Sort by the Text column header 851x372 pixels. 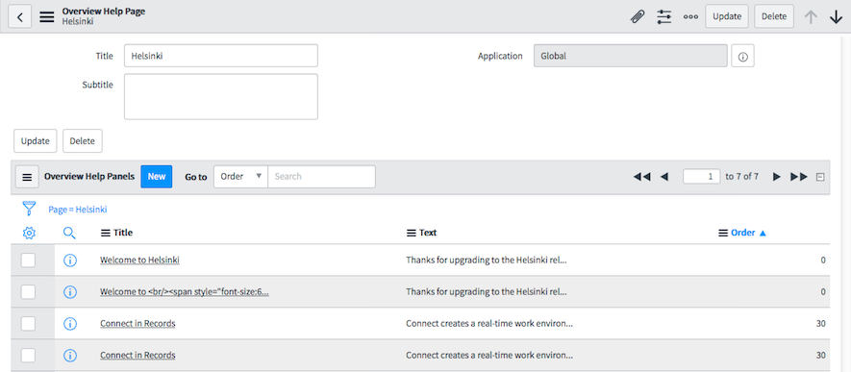[x=428, y=233]
